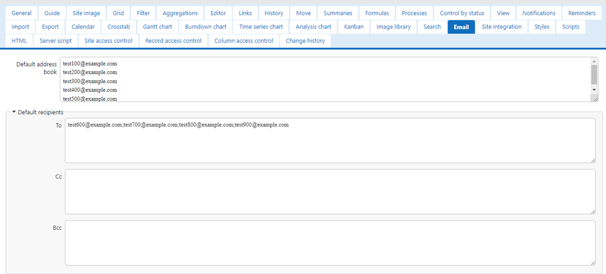Go to the Filter tab
The width and height of the screenshot is (606, 274).
[x=143, y=13]
